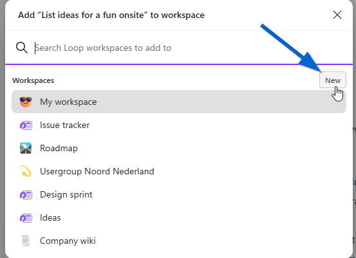Viewport: 356px width, 258px height.
Task: Close the add to workspace dialog
Action: tap(337, 15)
